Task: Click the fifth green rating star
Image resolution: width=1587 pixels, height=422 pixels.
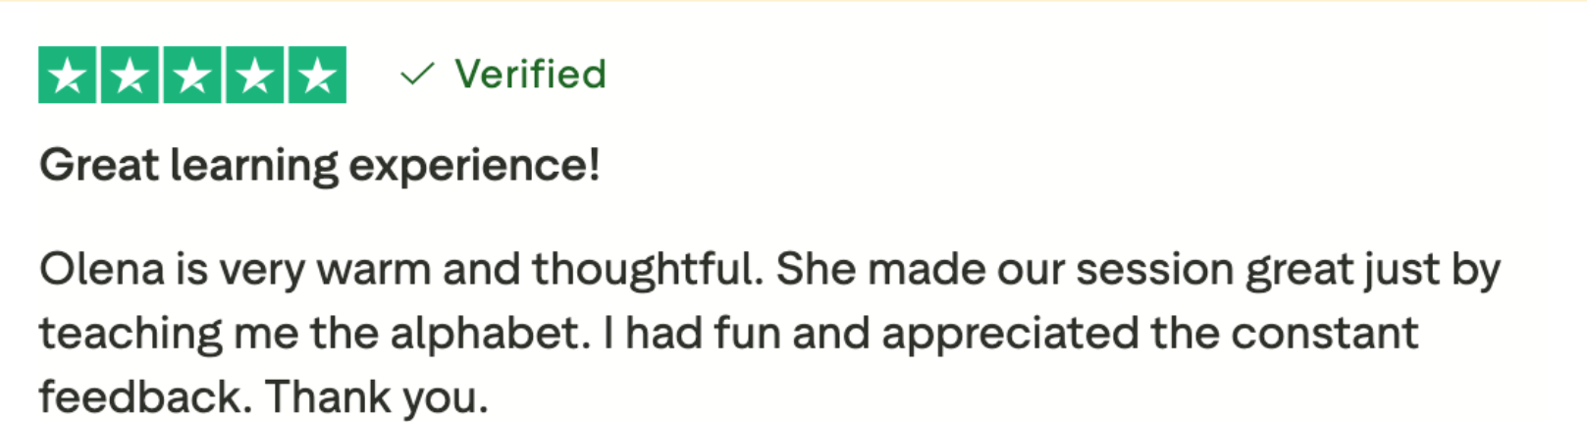Action: click(x=317, y=75)
